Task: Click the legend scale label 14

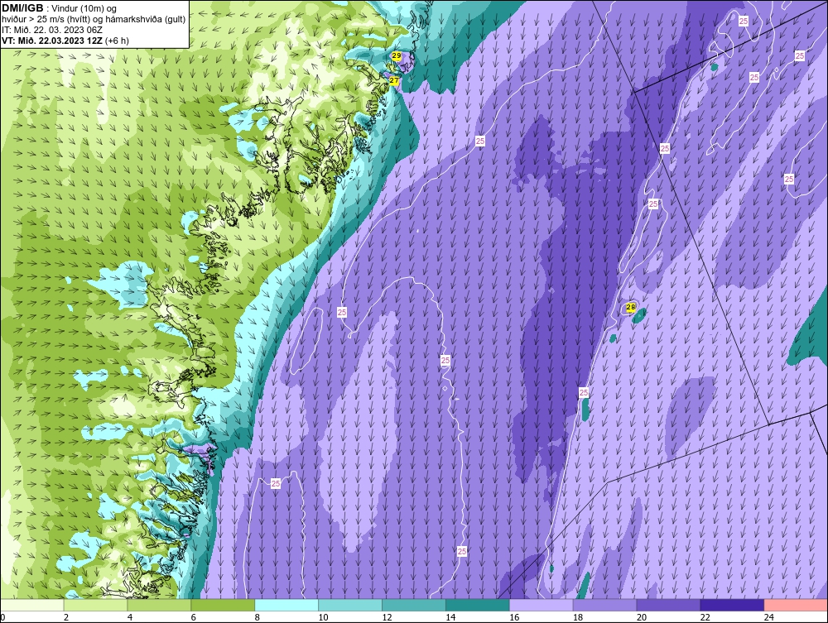Action: point(450,617)
